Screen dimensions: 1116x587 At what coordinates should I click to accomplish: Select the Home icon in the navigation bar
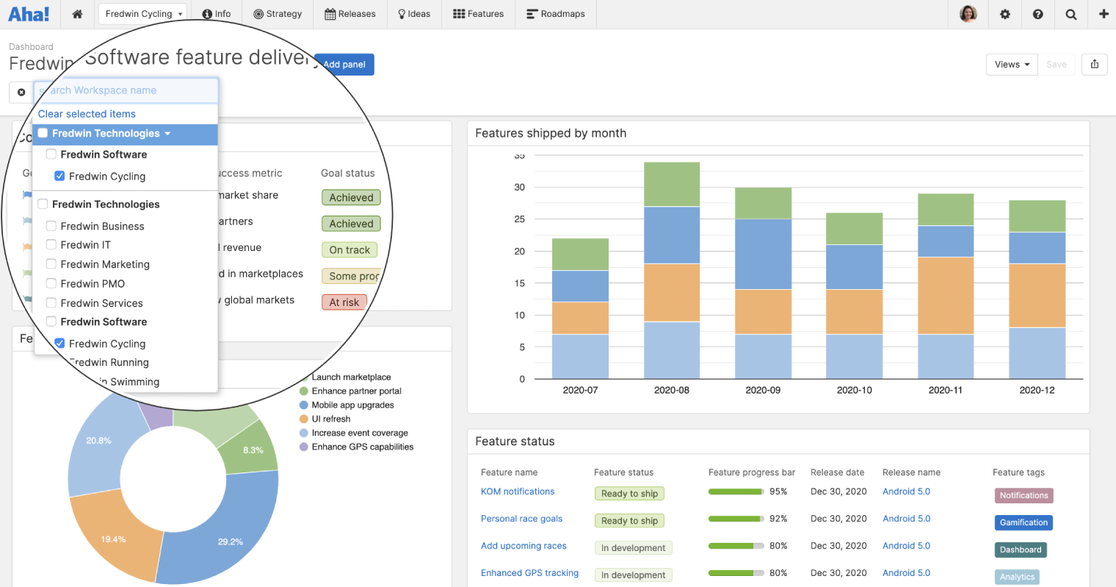click(77, 14)
